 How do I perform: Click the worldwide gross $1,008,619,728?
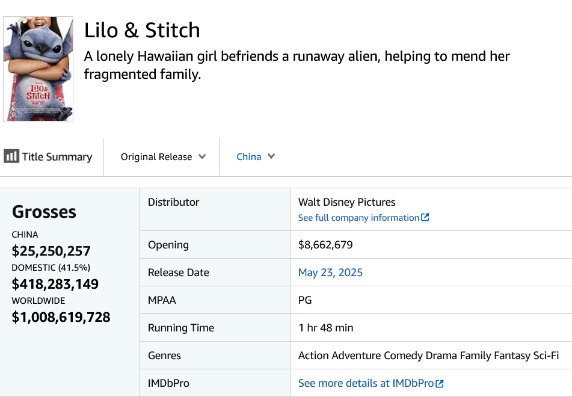pos(61,317)
